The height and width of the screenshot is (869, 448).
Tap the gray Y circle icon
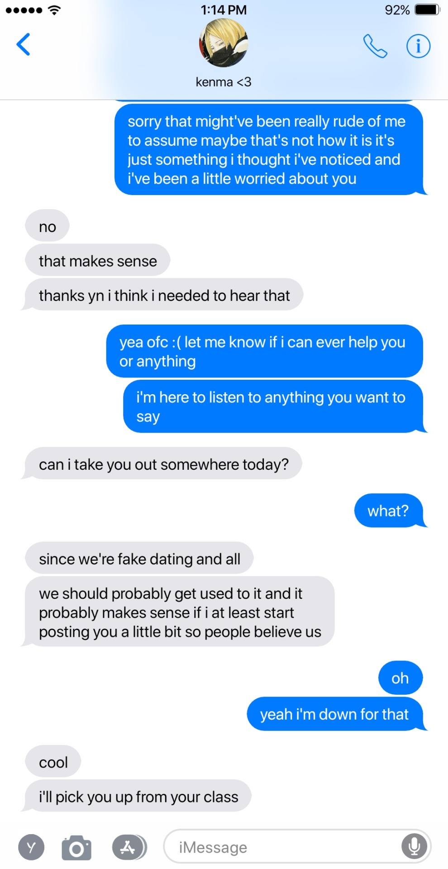click(x=31, y=847)
